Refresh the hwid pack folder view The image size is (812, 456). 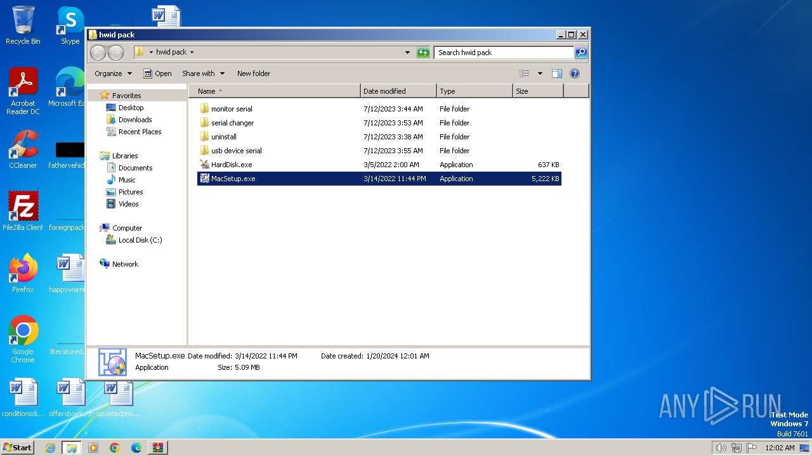pos(423,53)
